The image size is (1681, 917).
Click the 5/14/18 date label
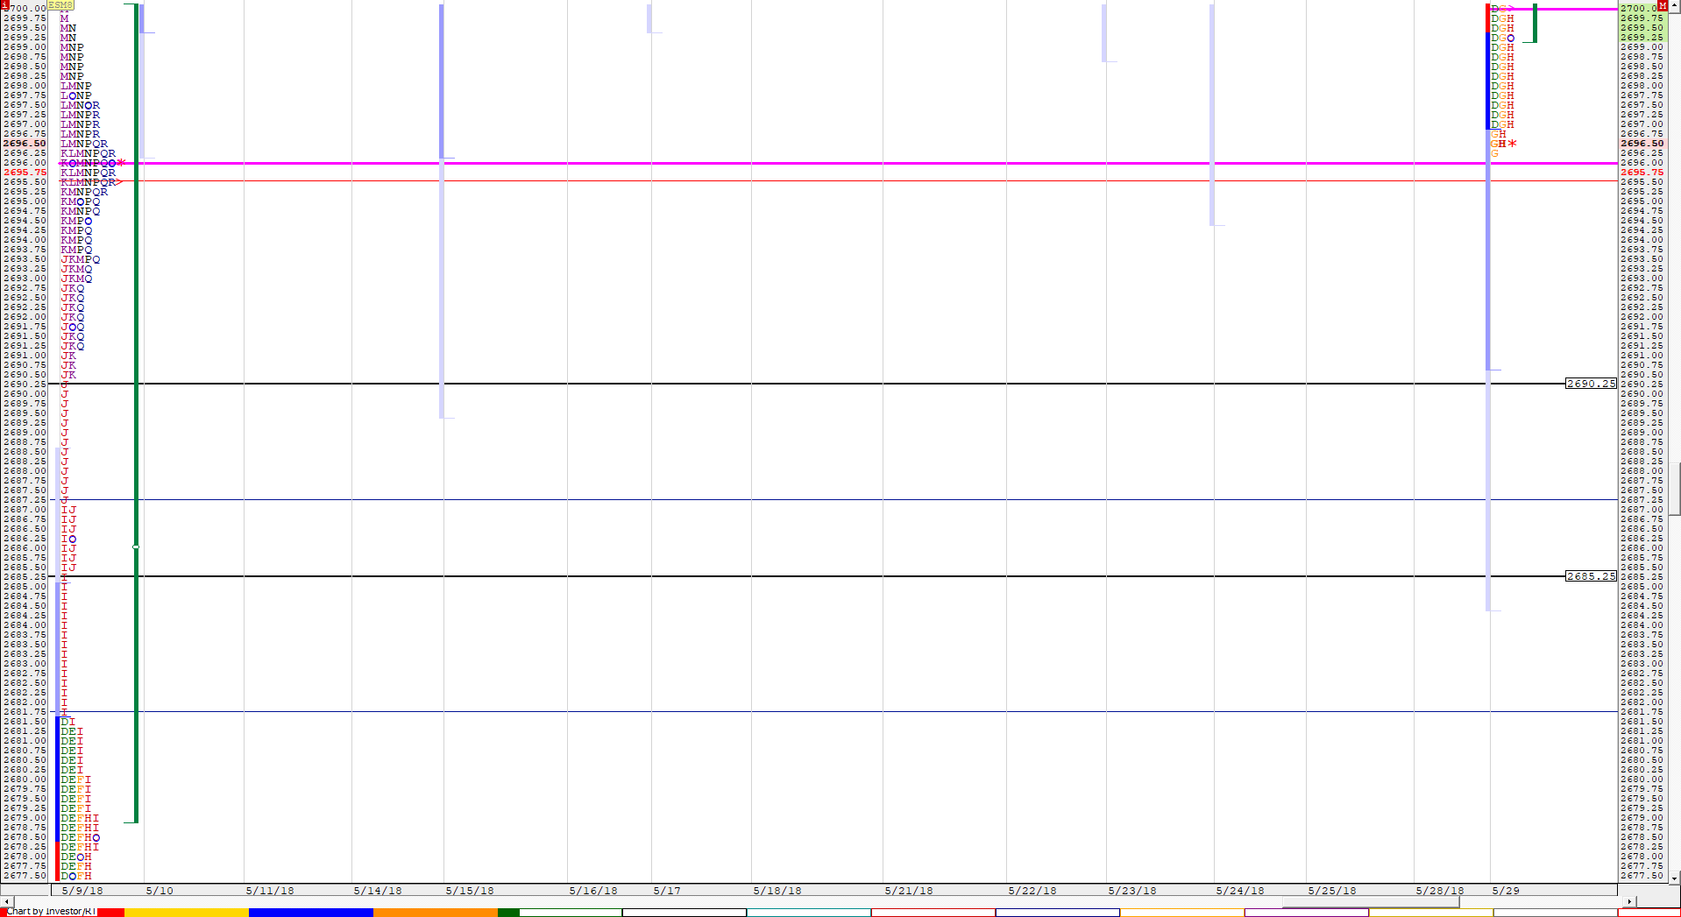378,891
